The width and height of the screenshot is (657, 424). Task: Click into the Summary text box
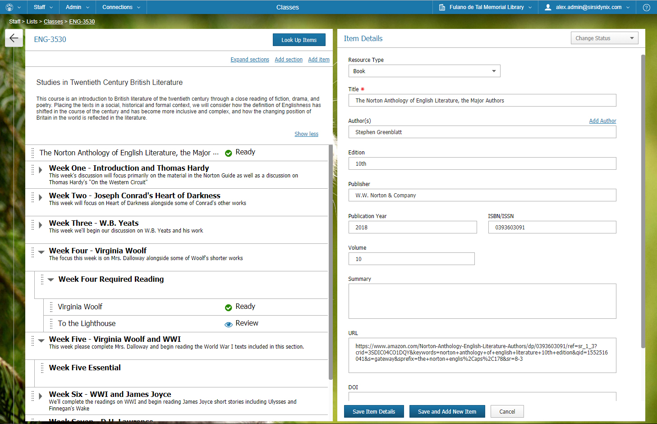tap(482, 301)
